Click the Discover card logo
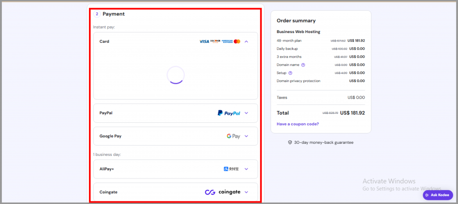This screenshot has height=204, width=458. point(215,42)
